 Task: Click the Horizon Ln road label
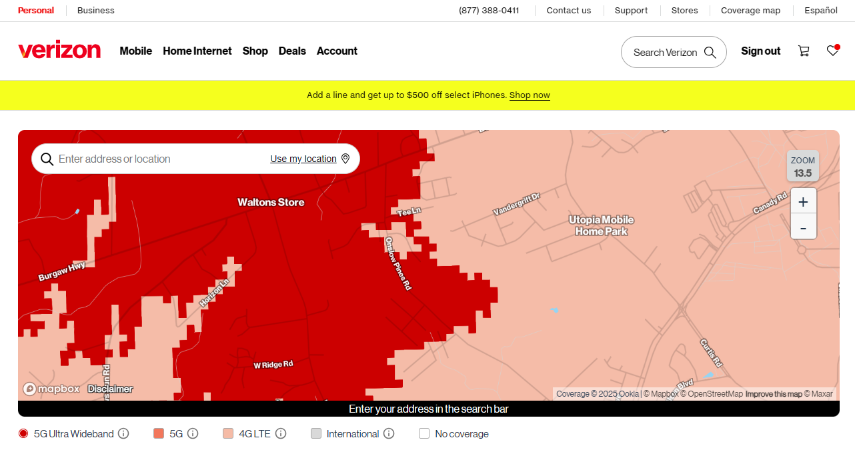point(213,293)
